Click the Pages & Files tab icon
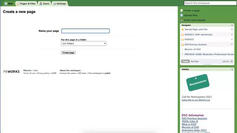237x133 pixels. point(18,4)
